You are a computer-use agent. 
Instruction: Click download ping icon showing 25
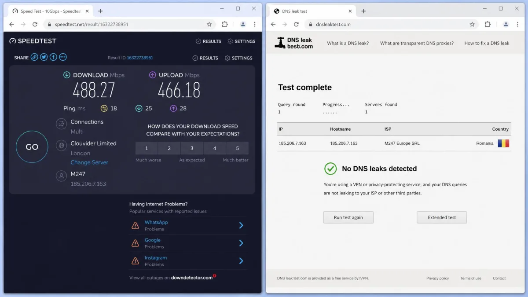click(139, 108)
